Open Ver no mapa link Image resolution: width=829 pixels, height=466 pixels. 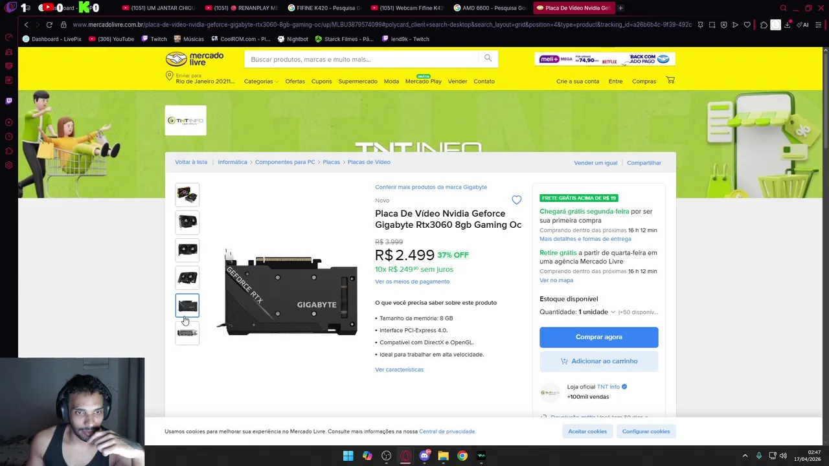(x=556, y=280)
